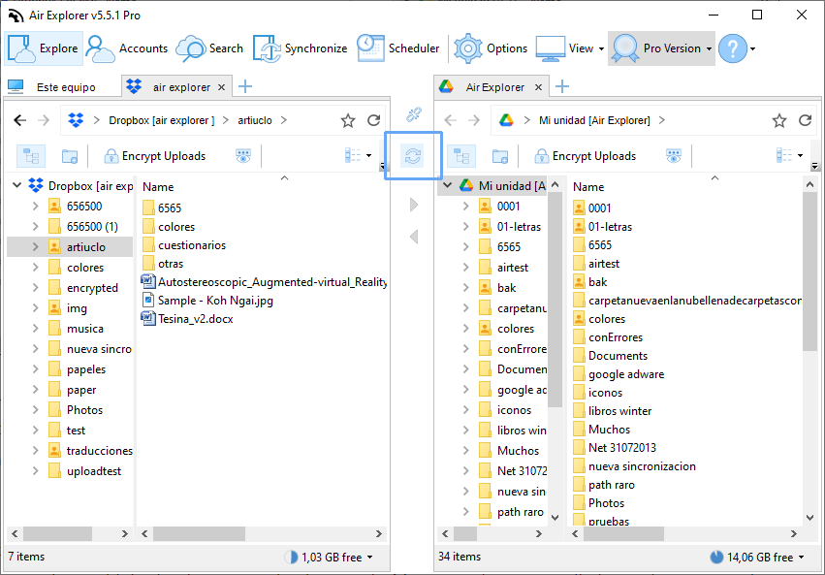
Task: Add Google Drive folder to favorites star
Action: (x=779, y=120)
